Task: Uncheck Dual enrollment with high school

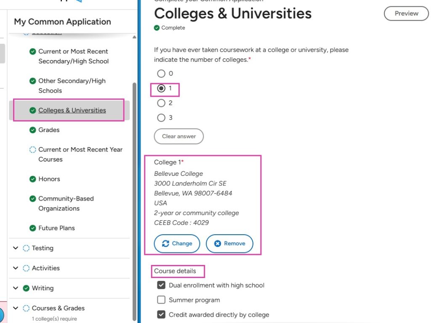Action: [x=161, y=285]
